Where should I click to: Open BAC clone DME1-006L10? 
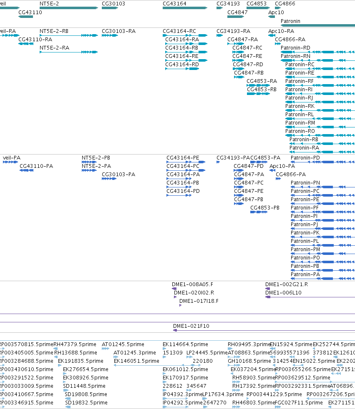(x=310, y=297)
